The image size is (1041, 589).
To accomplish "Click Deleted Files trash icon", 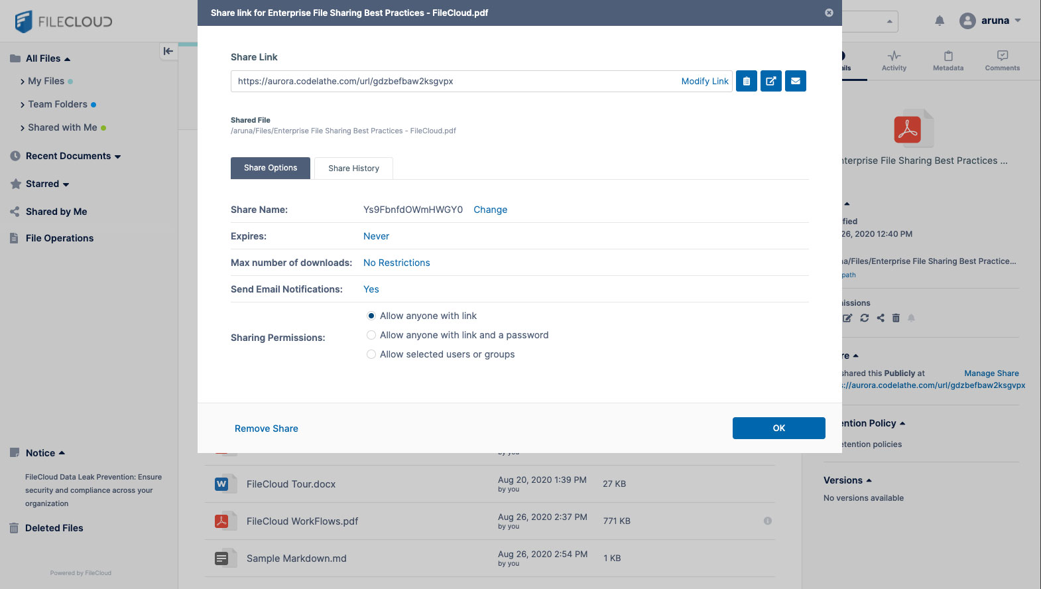I will point(14,528).
